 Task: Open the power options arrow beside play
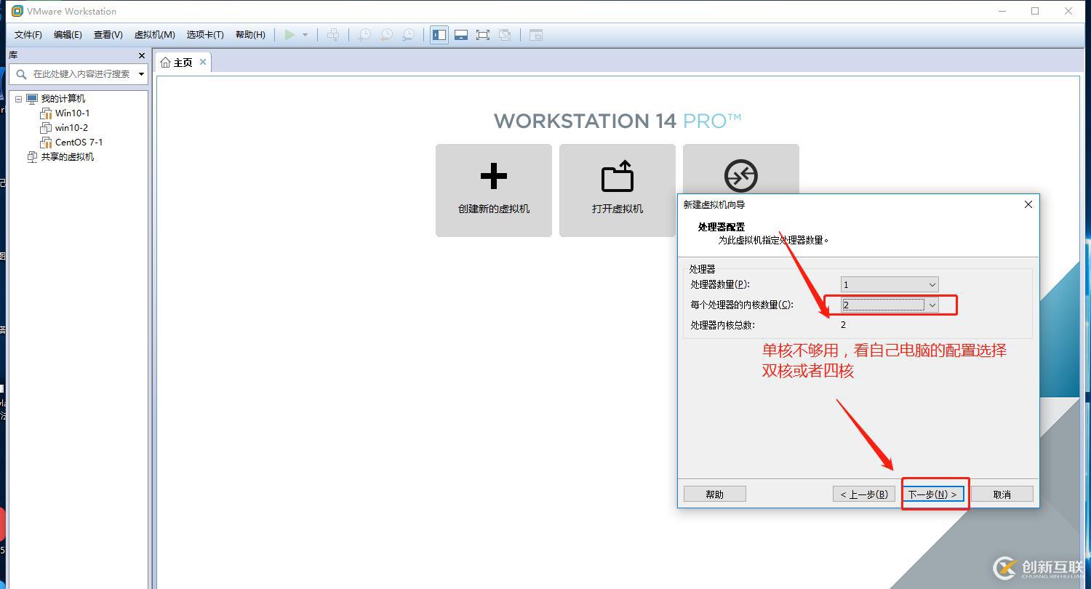pyautogui.click(x=305, y=35)
